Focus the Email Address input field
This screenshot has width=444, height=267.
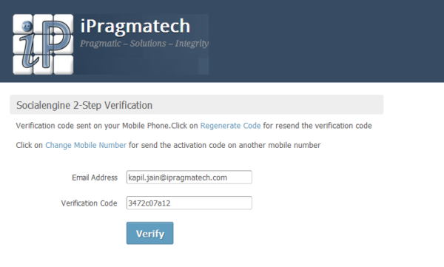[x=189, y=178]
